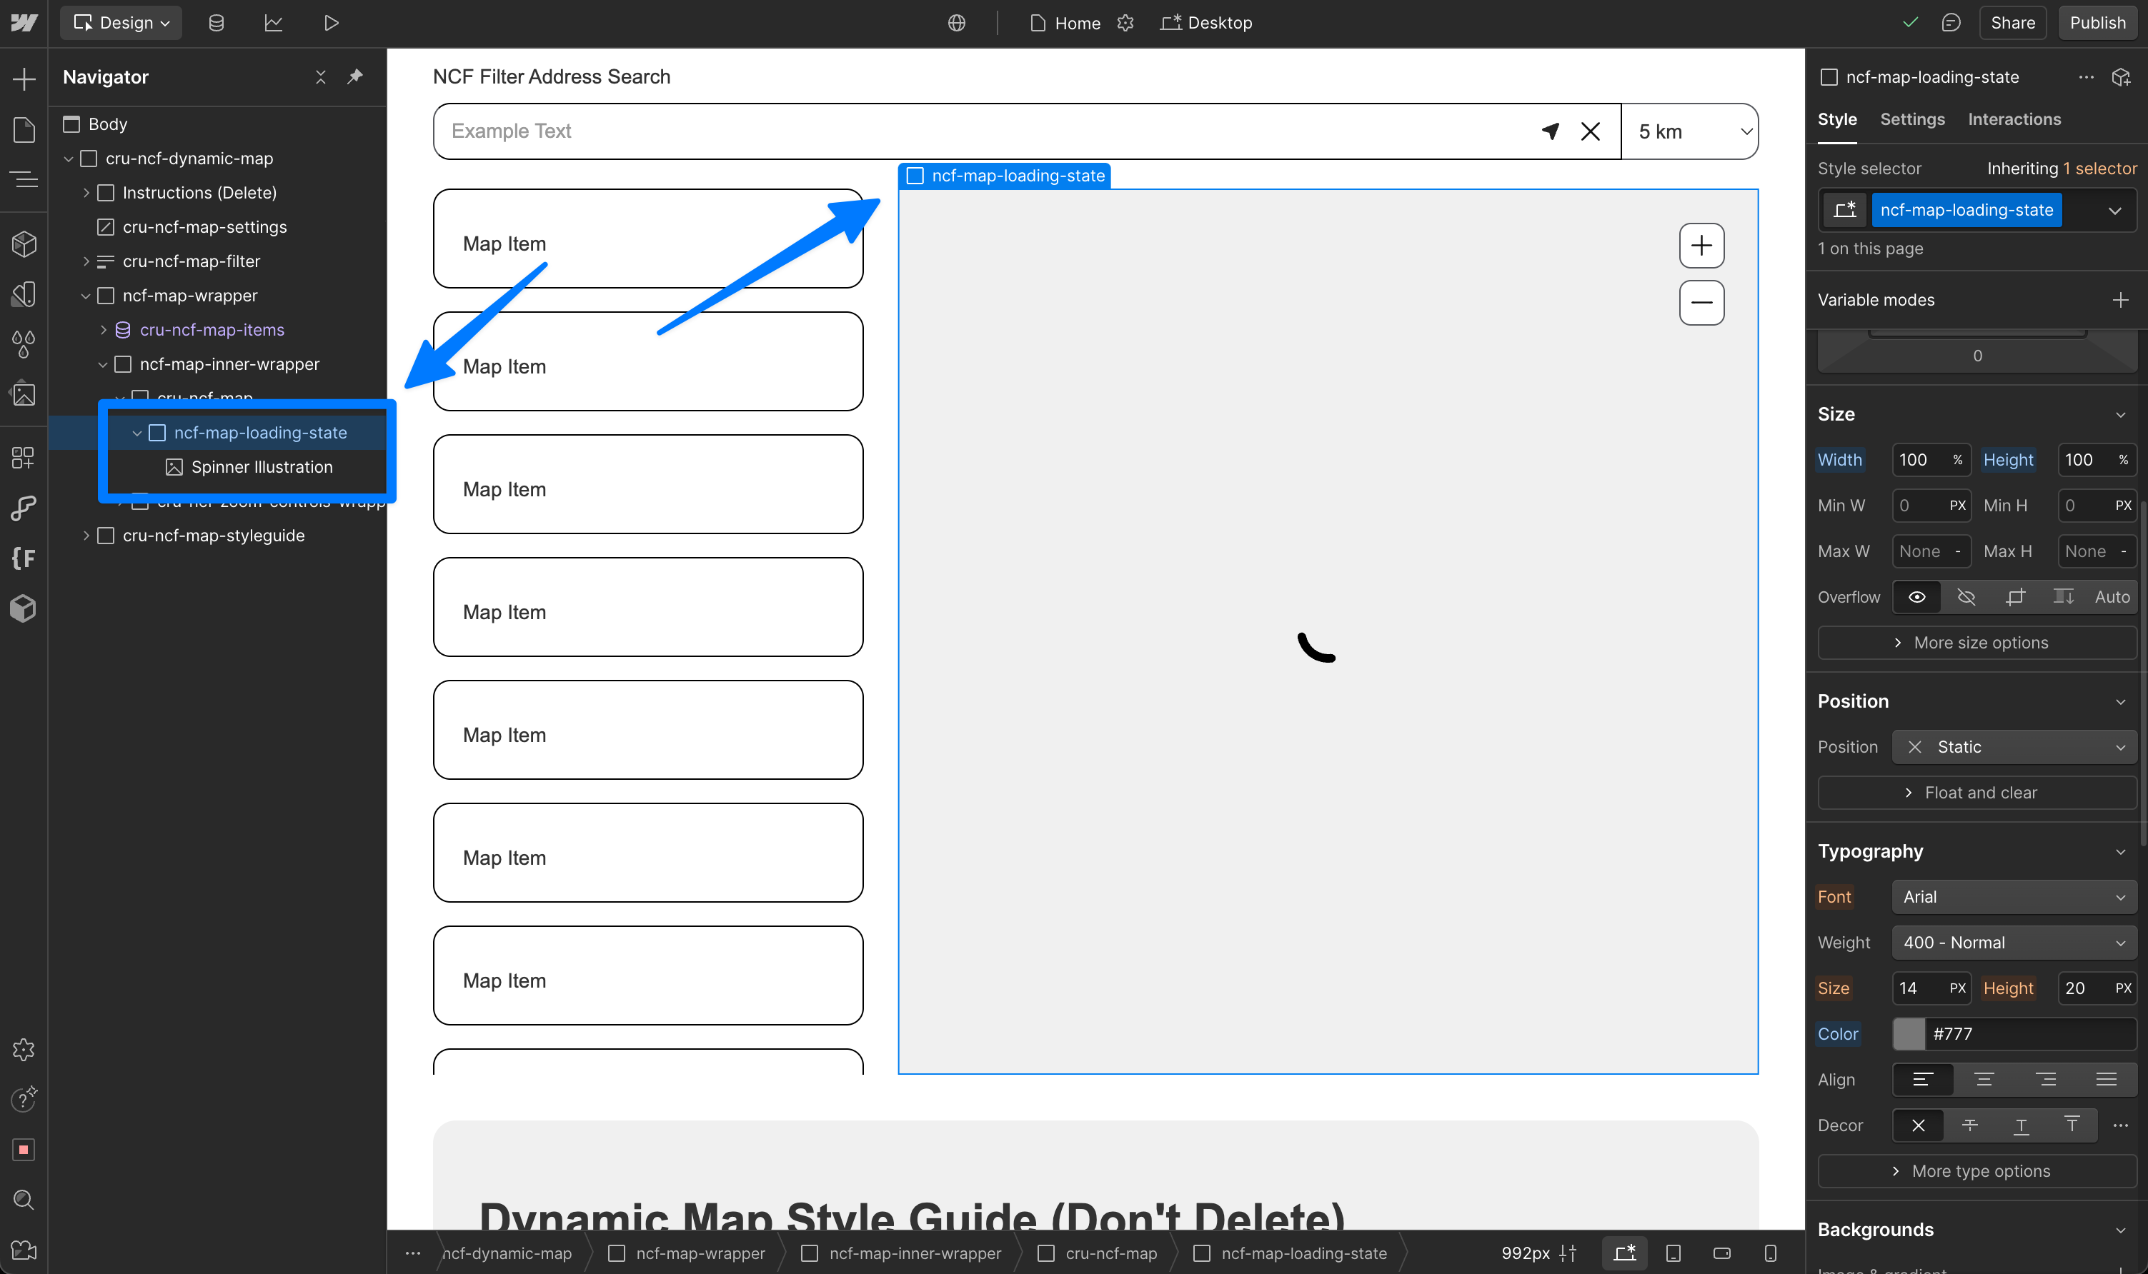Set text decoration to none X
The height and width of the screenshot is (1274, 2148).
[1918, 1125]
